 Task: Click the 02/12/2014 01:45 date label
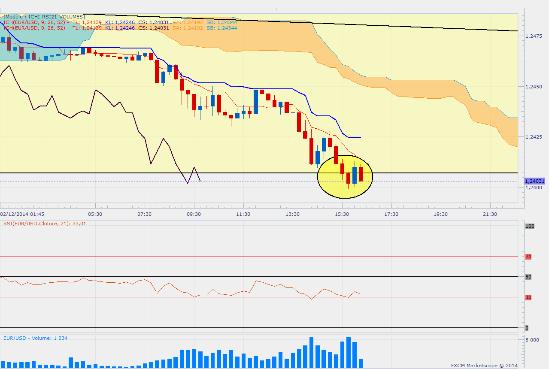click(x=22, y=214)
